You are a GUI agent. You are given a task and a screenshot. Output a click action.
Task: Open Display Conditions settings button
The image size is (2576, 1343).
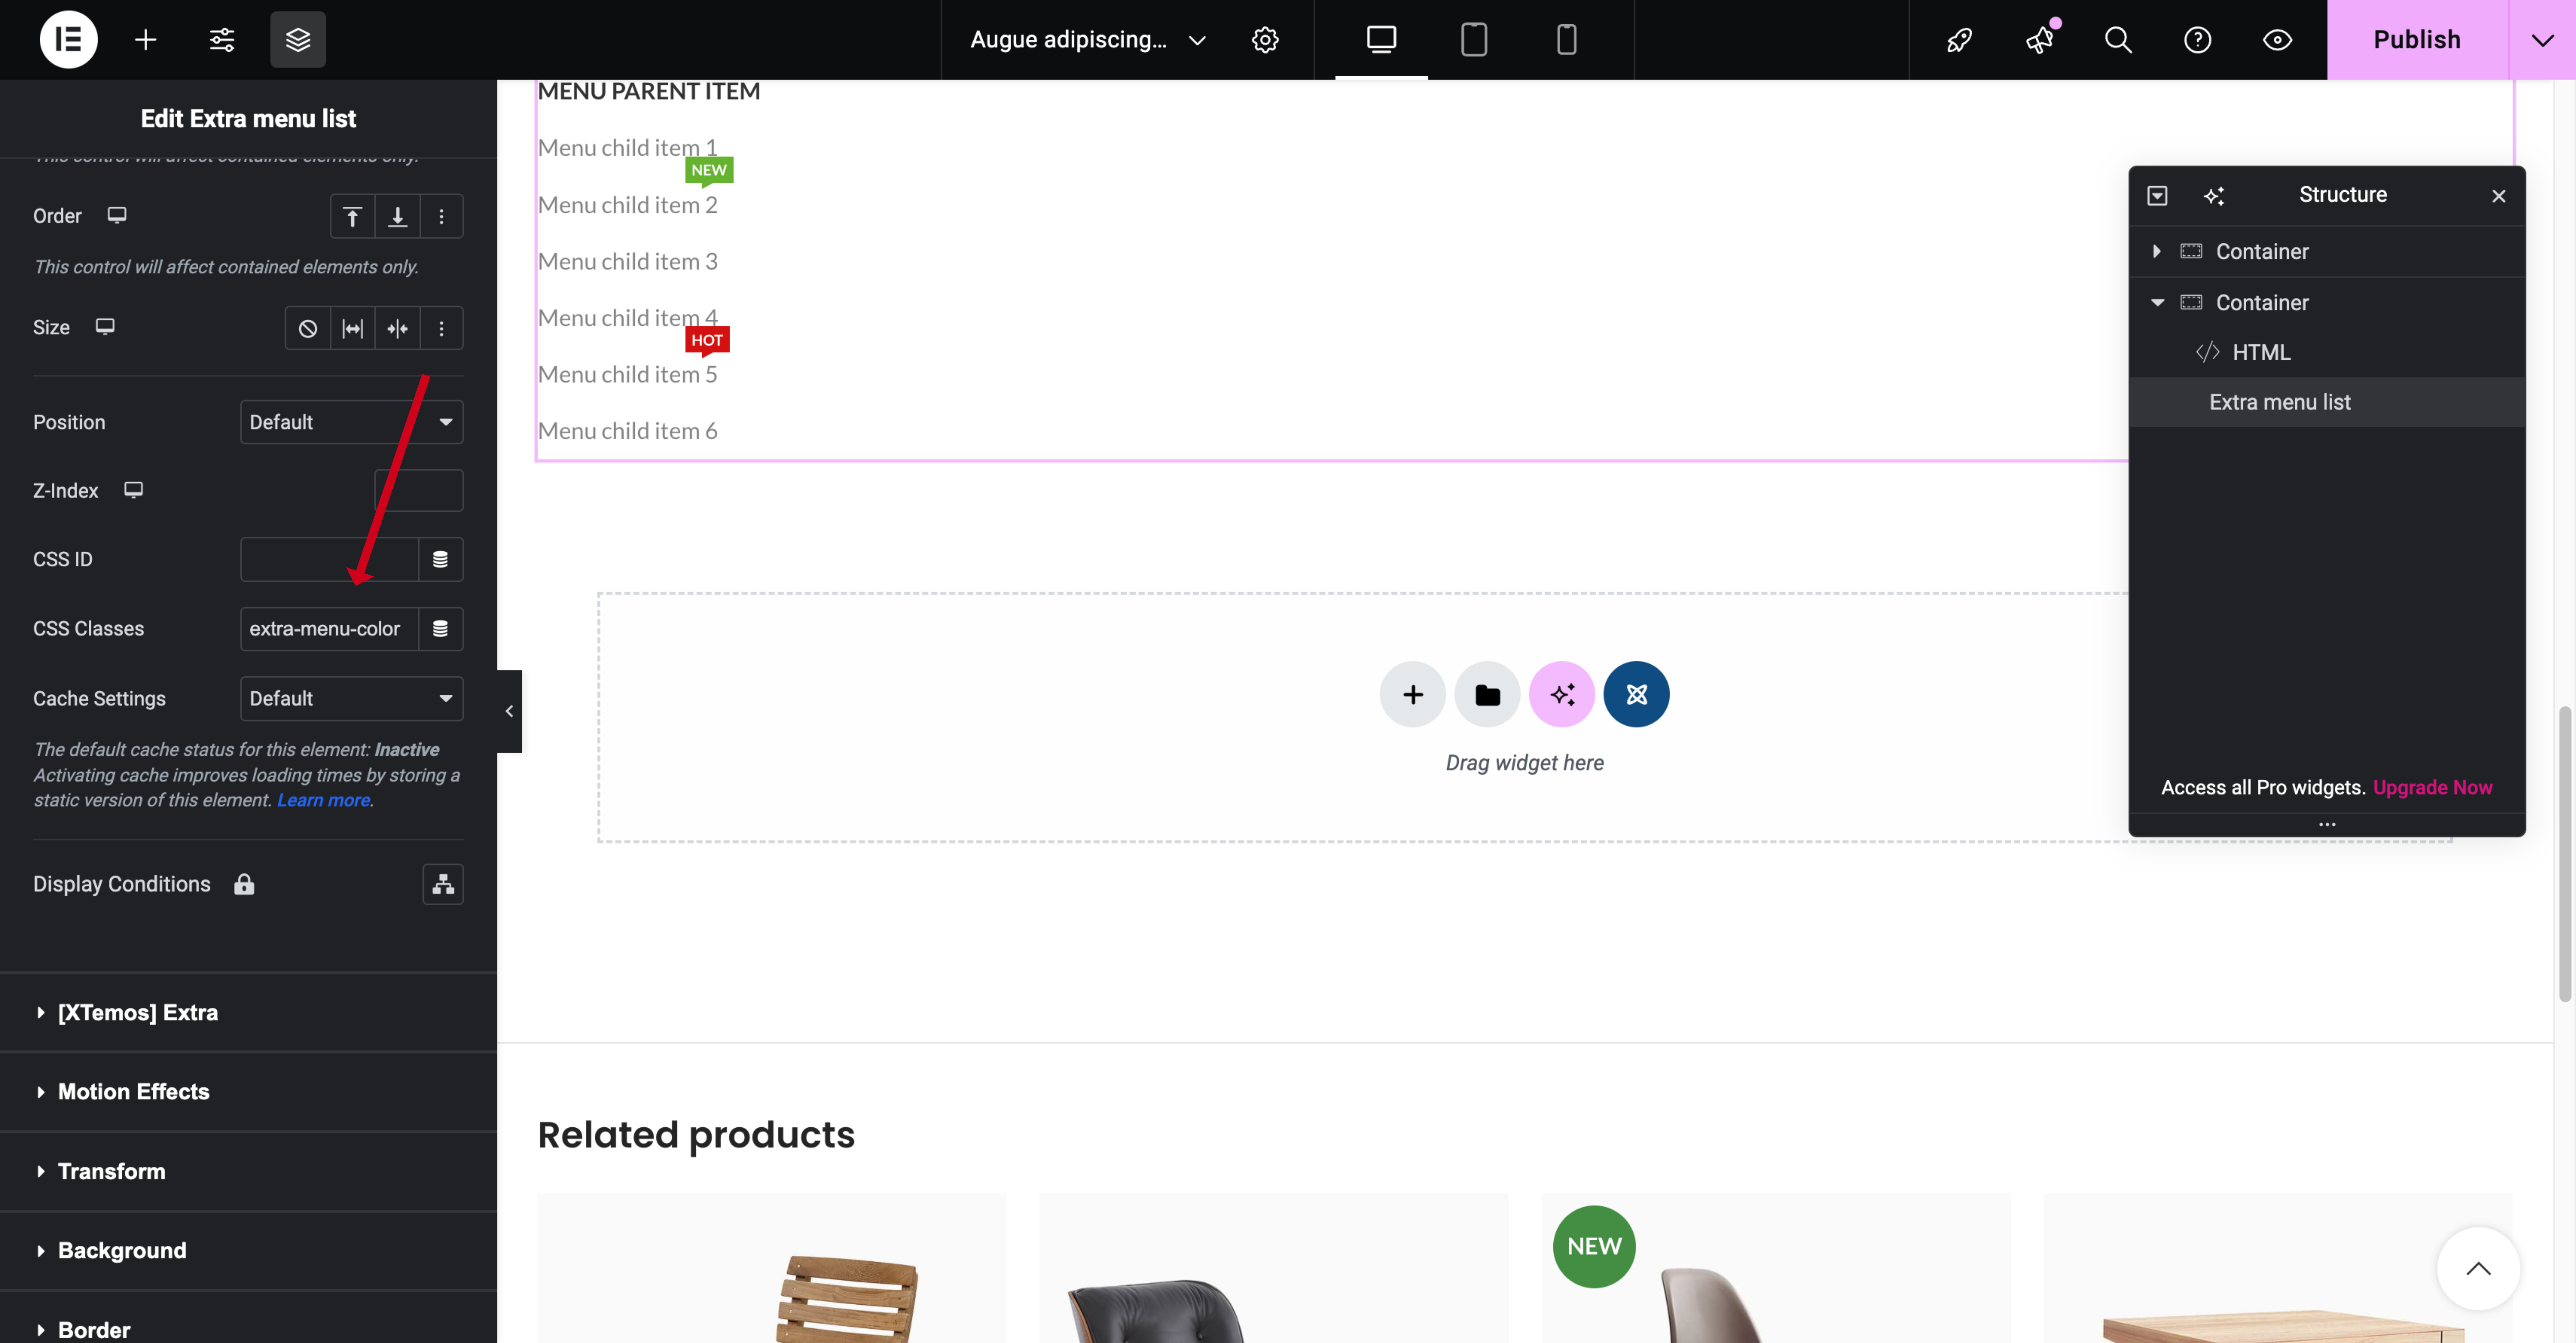tap(443, 884)
